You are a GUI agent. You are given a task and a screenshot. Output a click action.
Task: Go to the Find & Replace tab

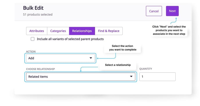[x=109, y=31]
